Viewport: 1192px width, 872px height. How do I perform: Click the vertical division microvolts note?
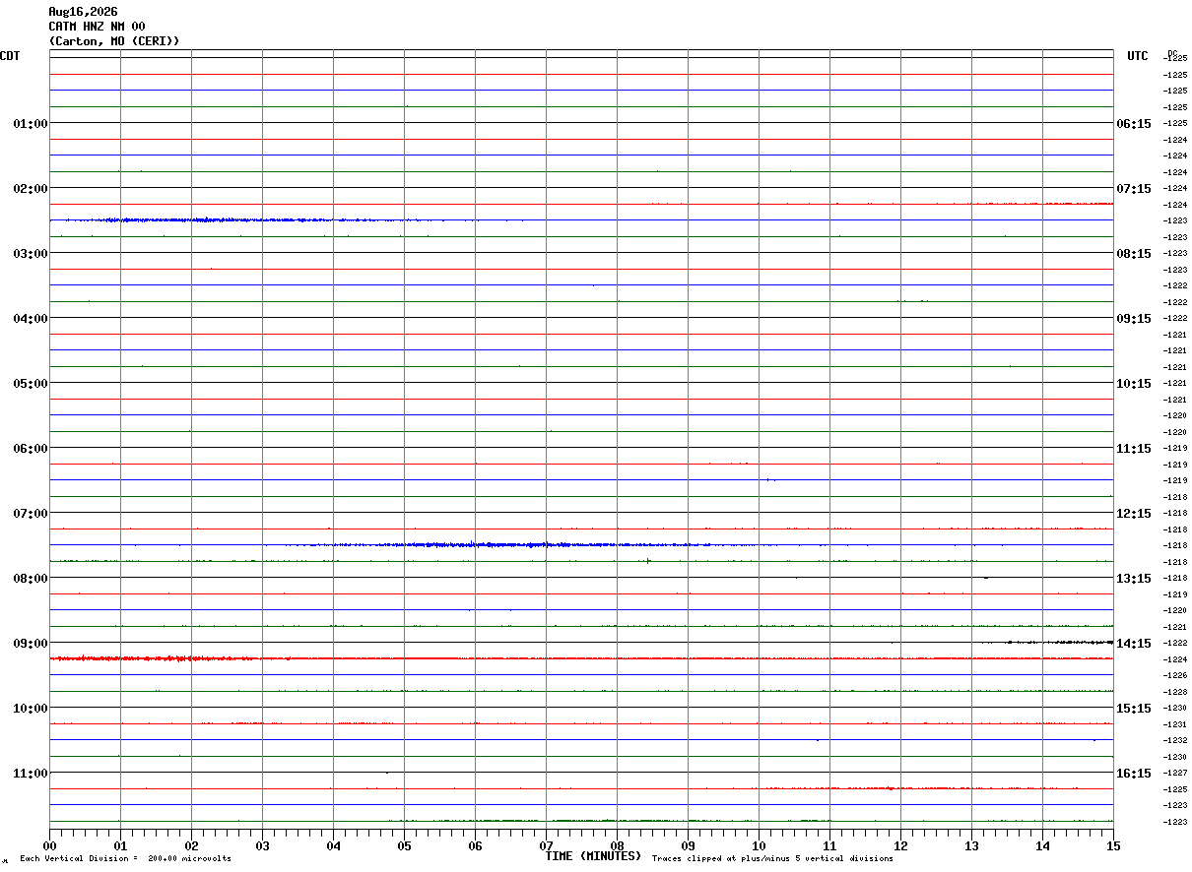click(126, 859)
